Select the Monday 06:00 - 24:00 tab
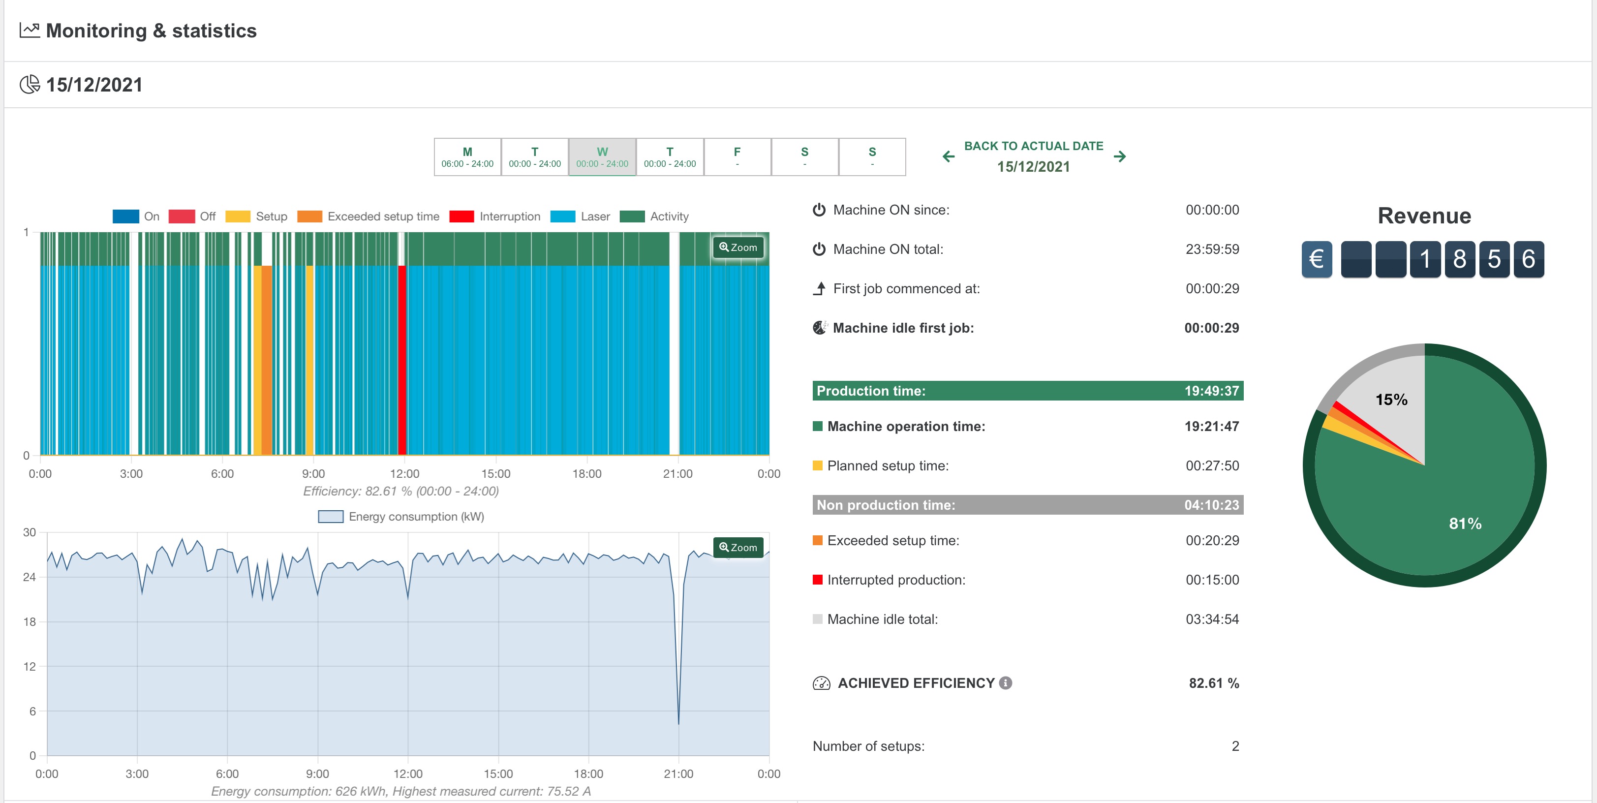 (x=467, y=157)
